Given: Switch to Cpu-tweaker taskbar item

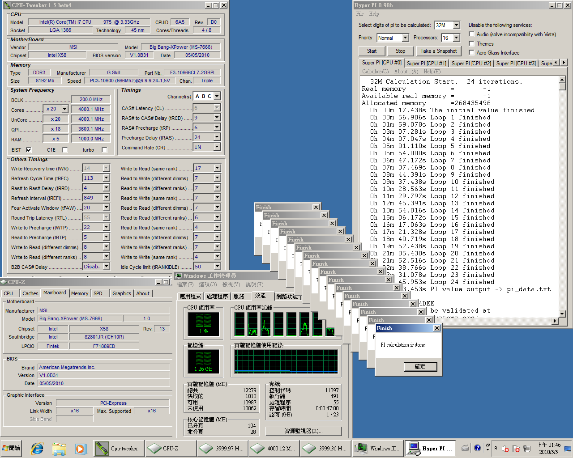Looking at the screenshot, I should point(118,448).
